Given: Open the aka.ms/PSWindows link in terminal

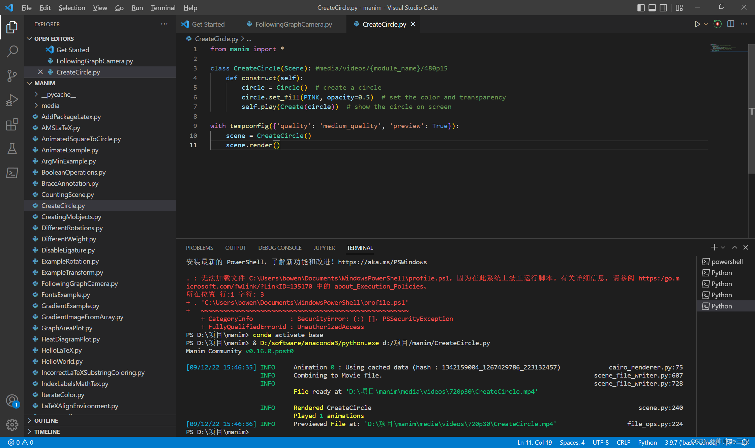Looking at the screenshot, I should tap(382, 262).
